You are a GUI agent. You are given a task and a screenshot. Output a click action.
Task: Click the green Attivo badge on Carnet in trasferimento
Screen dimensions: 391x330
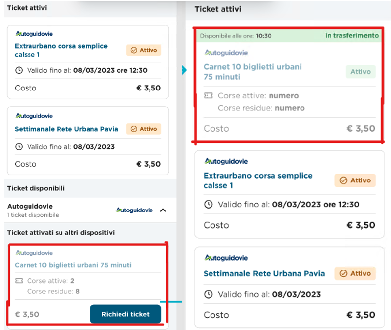click(x=361, y=72)
